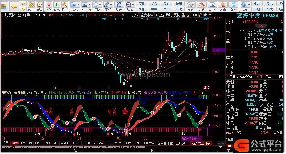Switch to the BIAS indicator tab

(38, 143)
